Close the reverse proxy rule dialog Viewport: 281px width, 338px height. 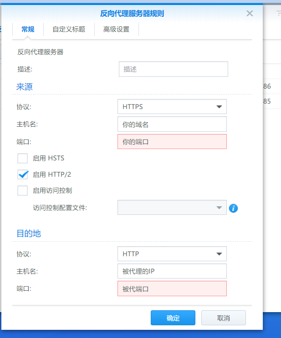pyautogui.click(x=250, y=14)
